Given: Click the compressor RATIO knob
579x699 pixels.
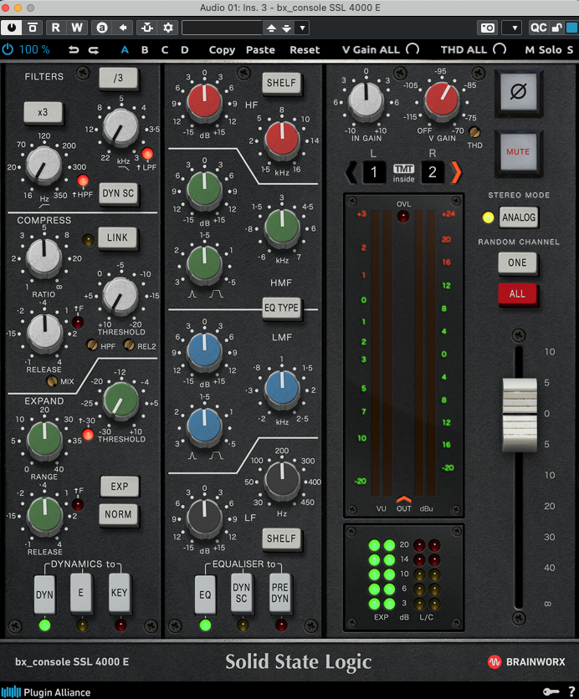Looking at the screenshot, I should click(x=44, y=257).
